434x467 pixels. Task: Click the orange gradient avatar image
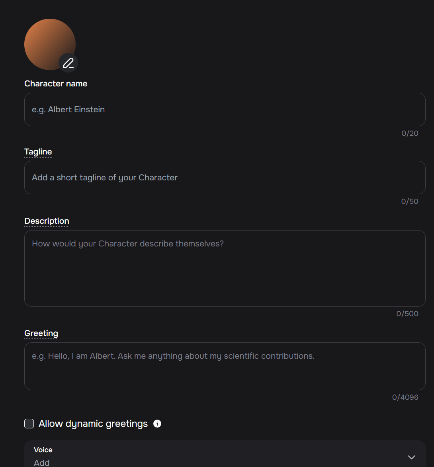[x=50, y=44]
